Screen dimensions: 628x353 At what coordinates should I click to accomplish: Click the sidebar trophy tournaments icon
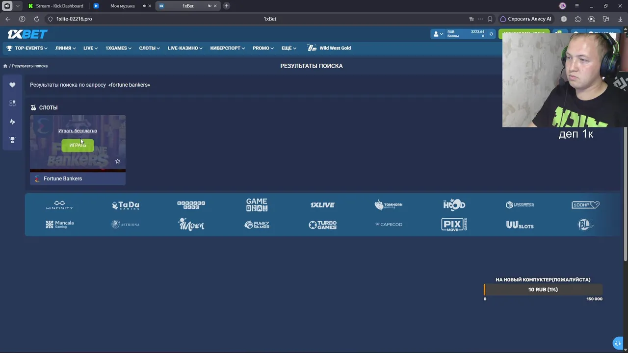(x=12, y=140)
